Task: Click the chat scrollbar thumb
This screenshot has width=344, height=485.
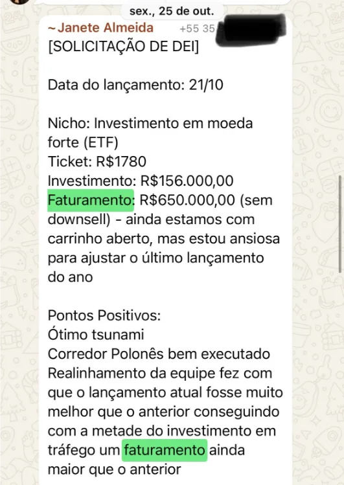Action: click(x=341, y=224)
